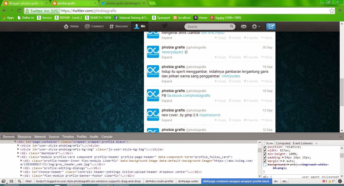The image size is (344, 186).
Task: Compose a new tweet with blue button
Action: 271,27
